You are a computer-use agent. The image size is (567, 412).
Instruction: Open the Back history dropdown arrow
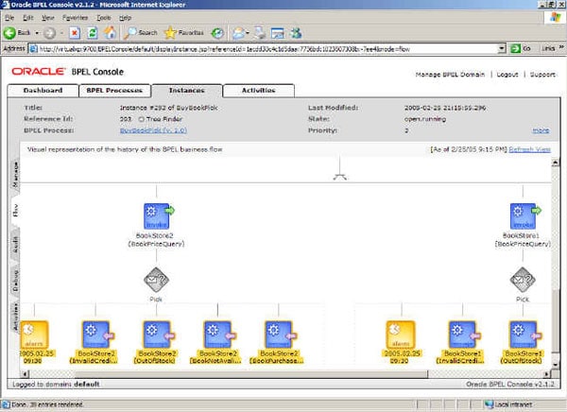(37, 33)
